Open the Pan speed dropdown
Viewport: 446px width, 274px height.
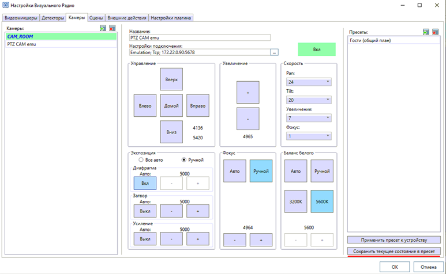click(309, 82)
